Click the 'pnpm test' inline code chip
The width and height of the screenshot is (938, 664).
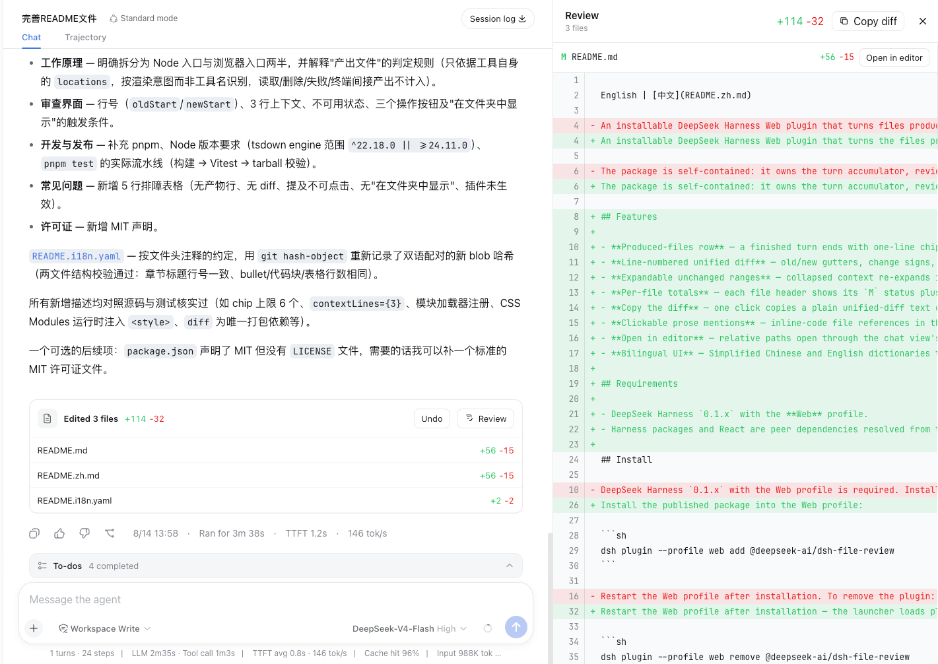pos(69,164)
